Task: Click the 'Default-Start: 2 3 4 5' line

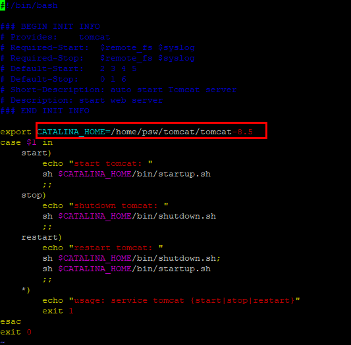Action: [x=68, y=68]
